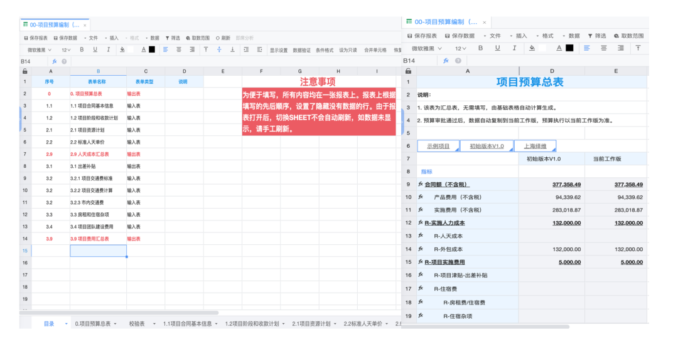Set vertical bottom alignment in left window
Screen dimensions: 678x347
click(x=232, y=49)
